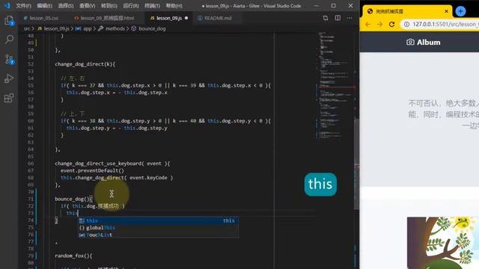Viewport: 479px width, 269px height.
Task: Open Source Control view in activity bar
Action: [x=9, y=59]
